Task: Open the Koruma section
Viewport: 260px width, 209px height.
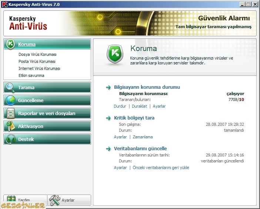Action: coord(47,44)
